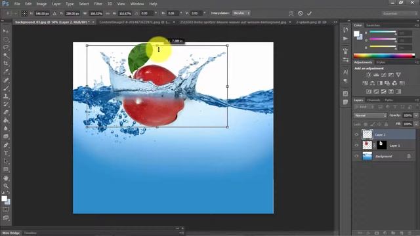The height and width of the screenshot is (236, 420).
Task: Open the Layer menu
Action: [x=56, y=4]
